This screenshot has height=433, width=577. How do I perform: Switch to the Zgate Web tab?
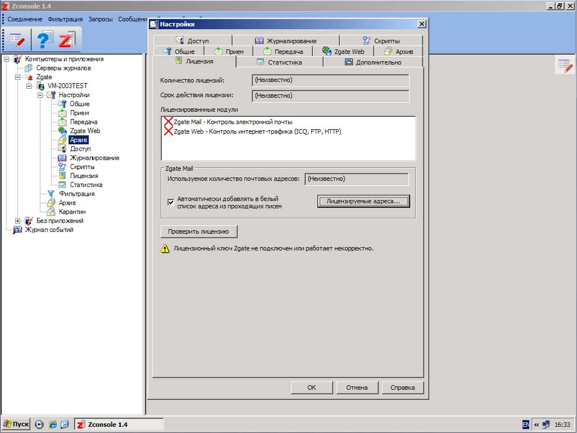tap(343, 51)
